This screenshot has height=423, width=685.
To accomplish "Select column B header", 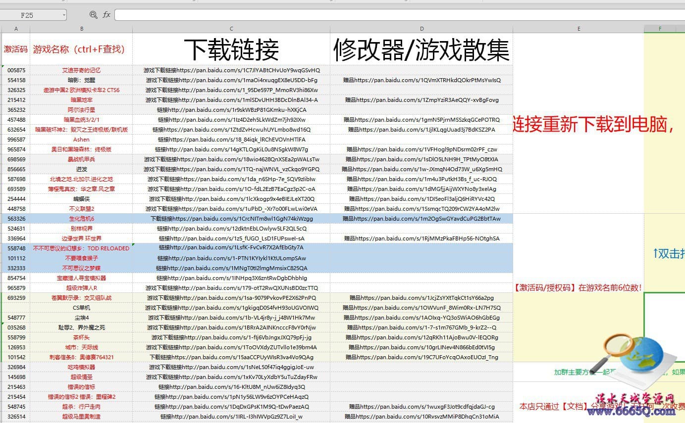I will [x=81, y=29].
